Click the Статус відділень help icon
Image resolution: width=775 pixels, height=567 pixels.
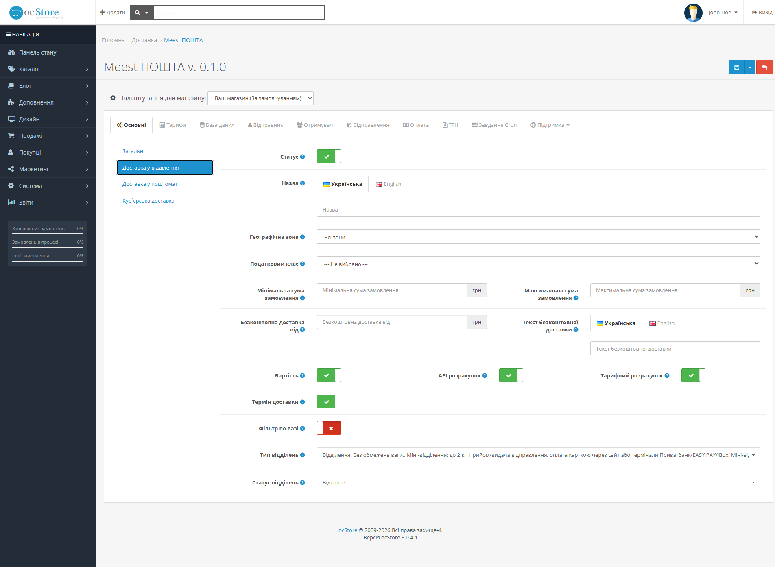(x=302, y=482)
